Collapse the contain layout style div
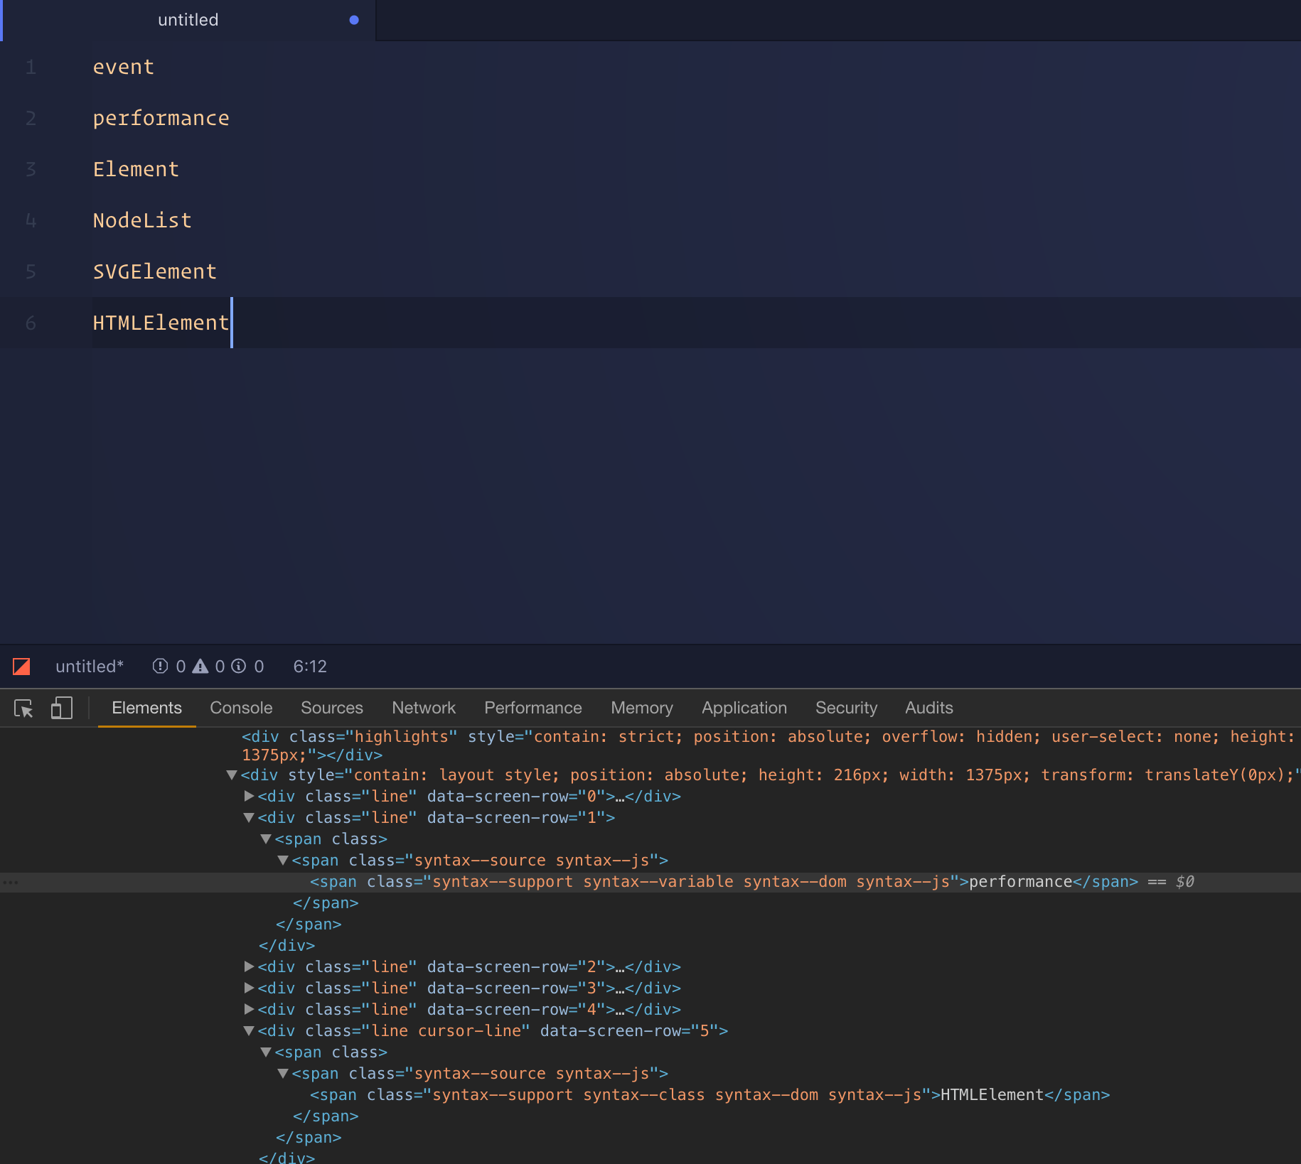This screenshot has width=1301, height=1164. (232, 775)
